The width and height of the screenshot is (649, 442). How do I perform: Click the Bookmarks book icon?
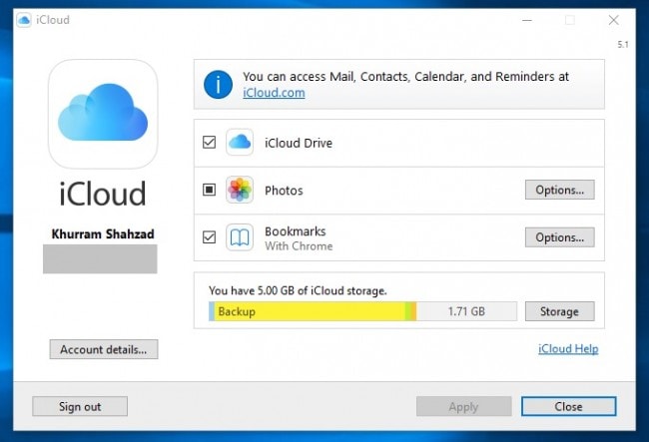coord(240,237)
